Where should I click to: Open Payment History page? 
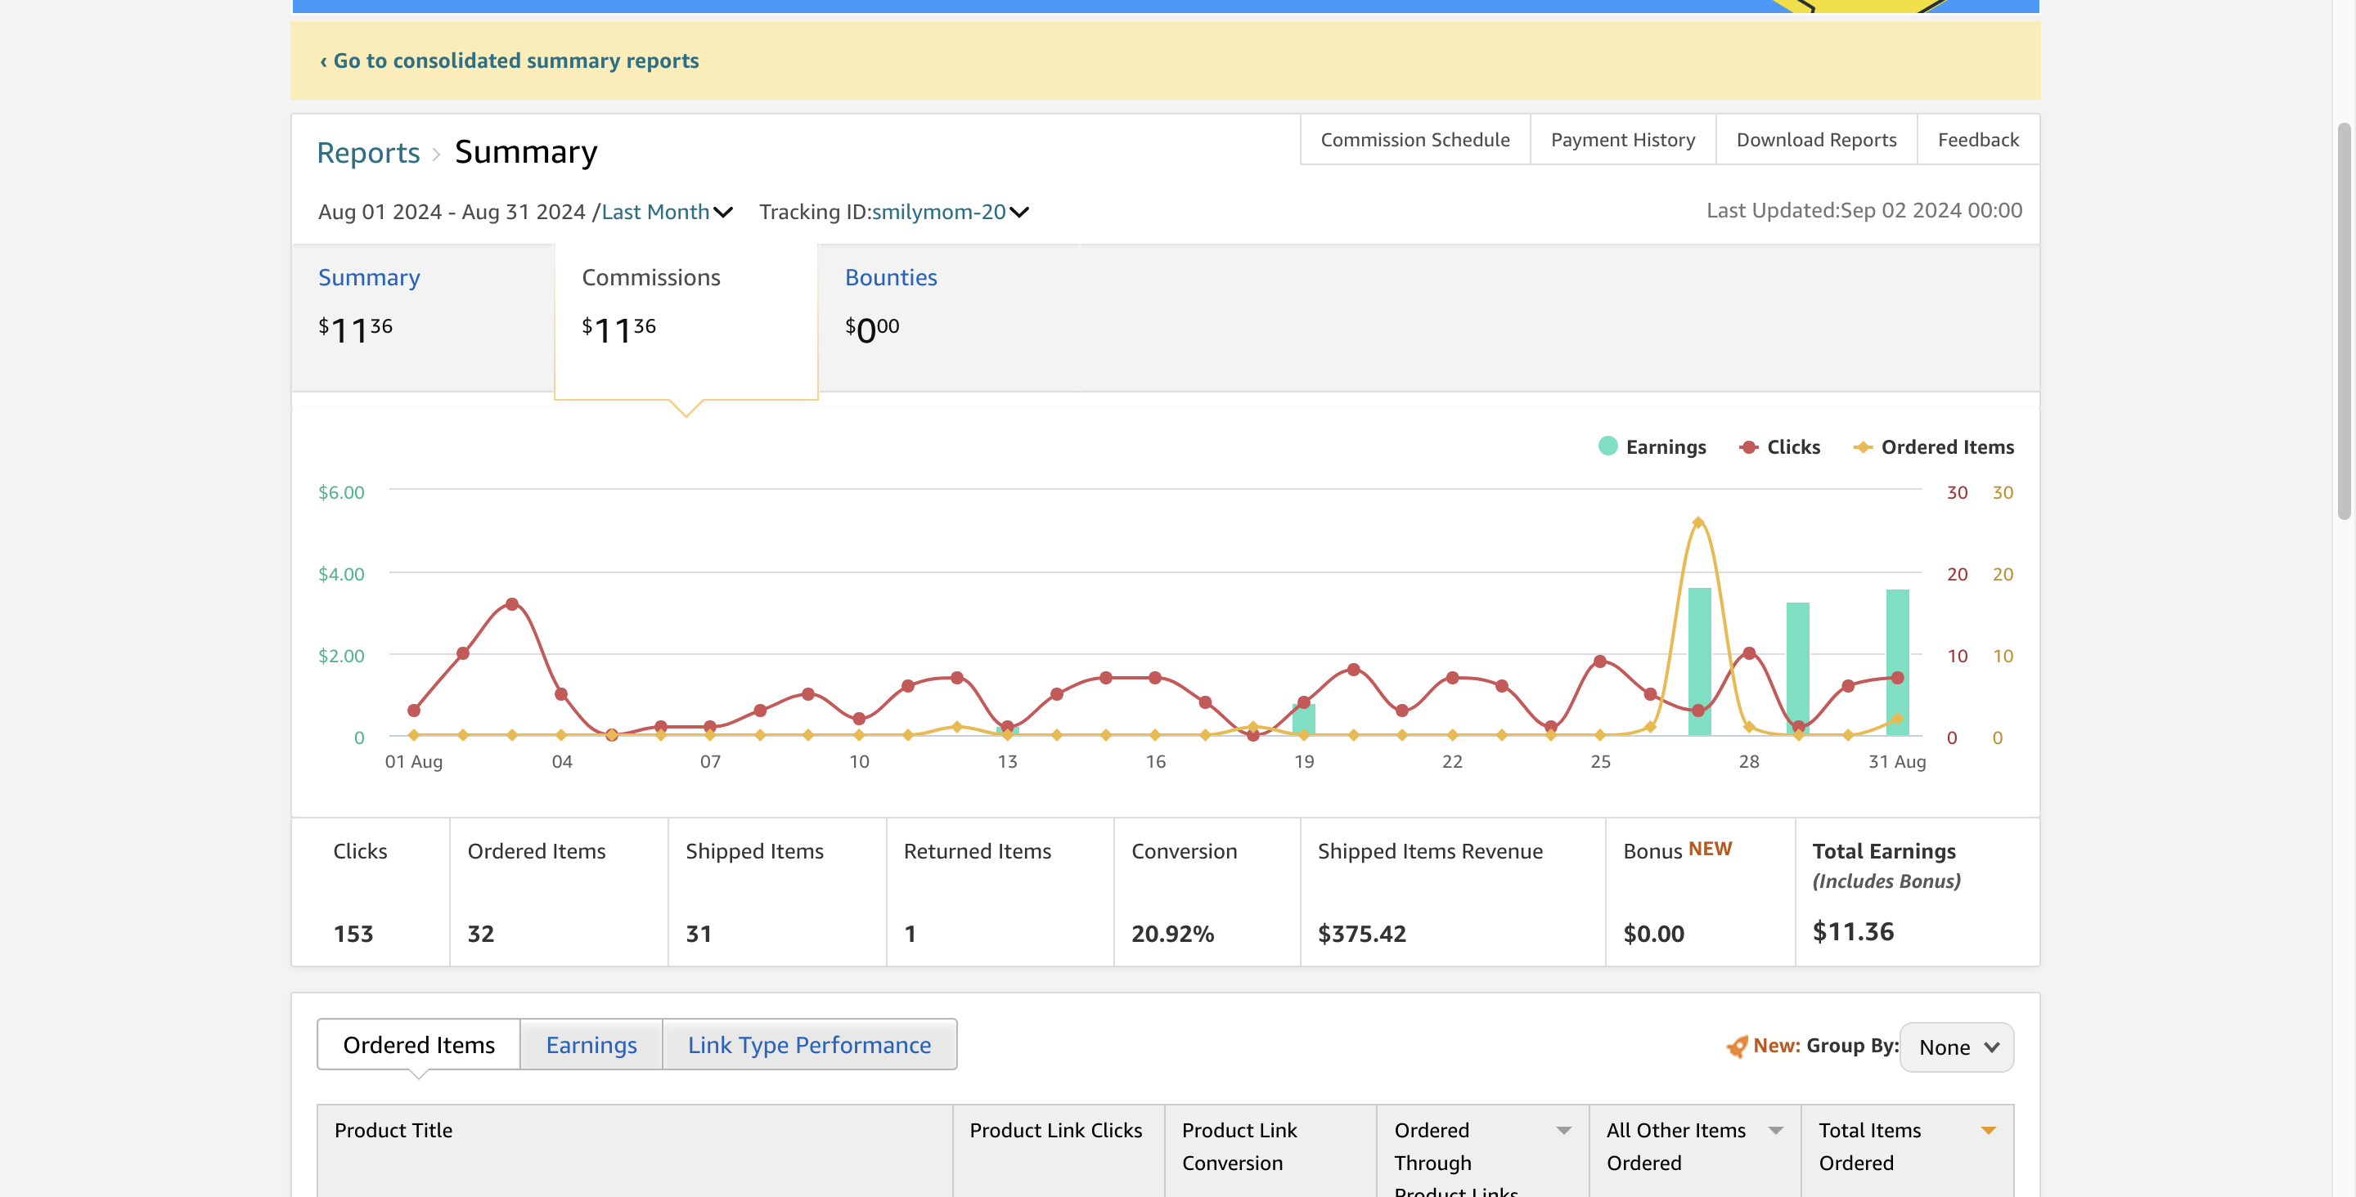pyautogui.click(x=1622, y=139)
